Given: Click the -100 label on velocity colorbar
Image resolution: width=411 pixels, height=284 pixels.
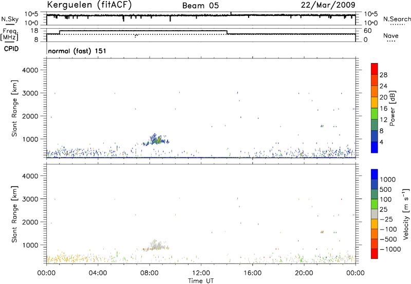Looking at the screenshot, I should (x=388, y=229).
